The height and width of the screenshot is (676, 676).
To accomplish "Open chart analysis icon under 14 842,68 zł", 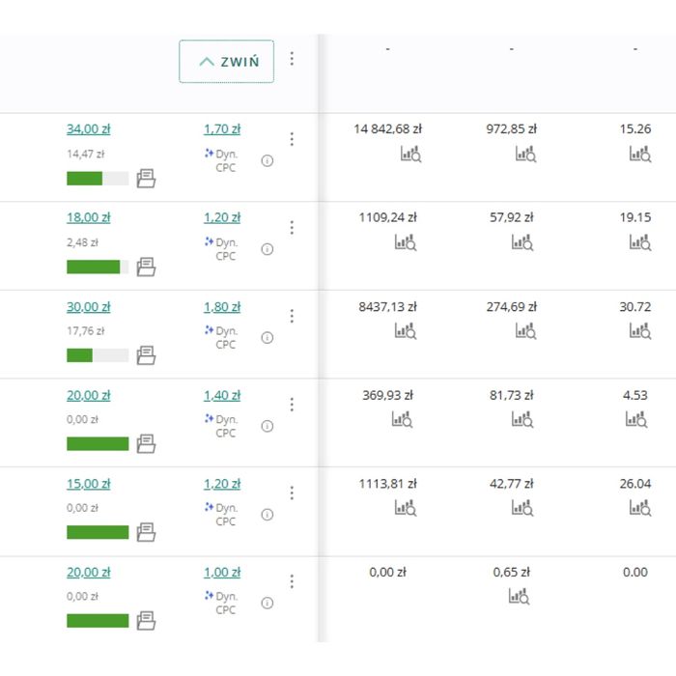I will (410, 154).
